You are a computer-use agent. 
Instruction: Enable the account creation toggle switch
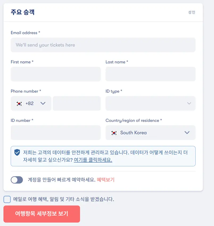(x=17, y=180)
